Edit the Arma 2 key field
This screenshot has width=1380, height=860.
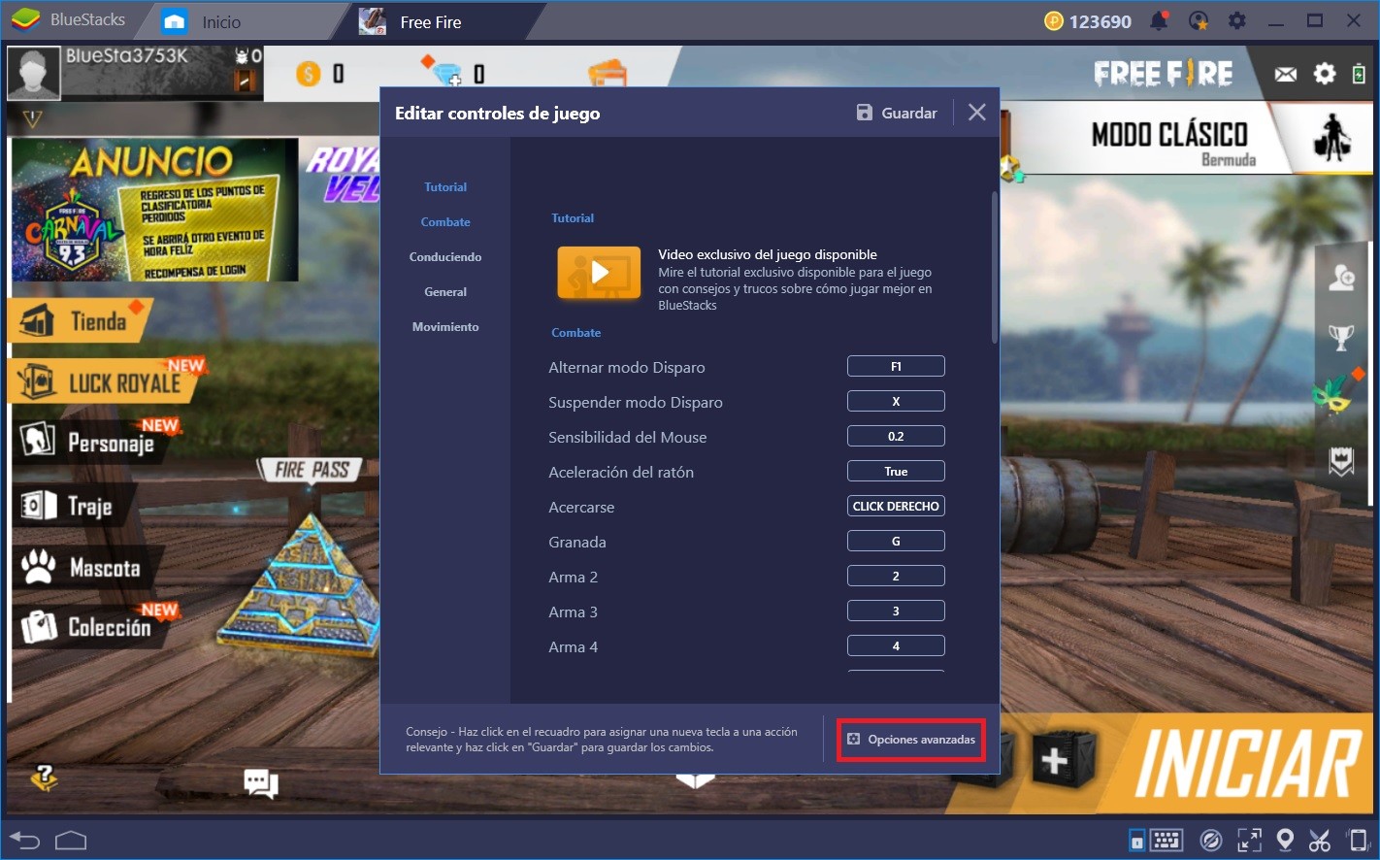pyautogui.click(x=896, y=576)
